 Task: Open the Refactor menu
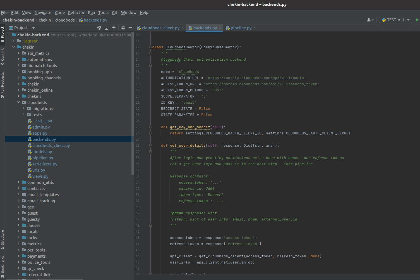pos(76,13)
